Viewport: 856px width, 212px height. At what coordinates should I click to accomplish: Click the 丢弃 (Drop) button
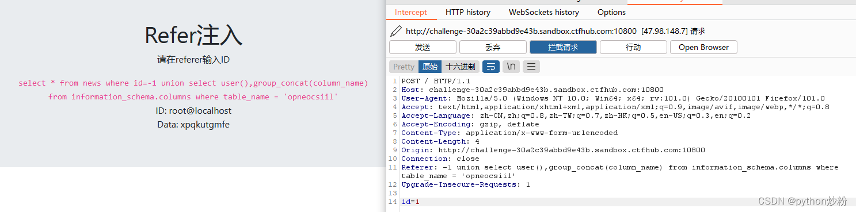pos(493,47)
